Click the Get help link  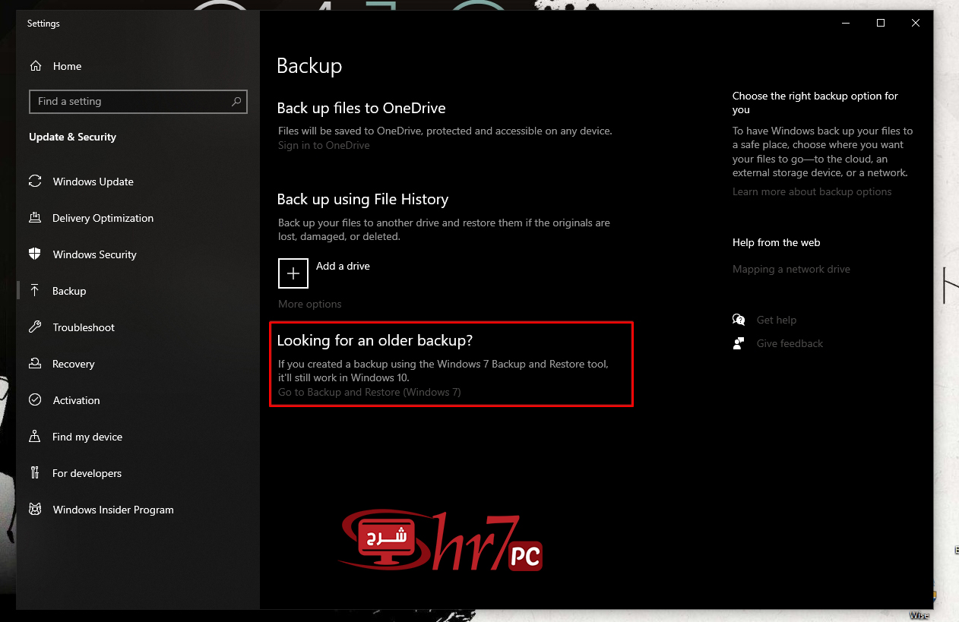(x=777, y=320)
